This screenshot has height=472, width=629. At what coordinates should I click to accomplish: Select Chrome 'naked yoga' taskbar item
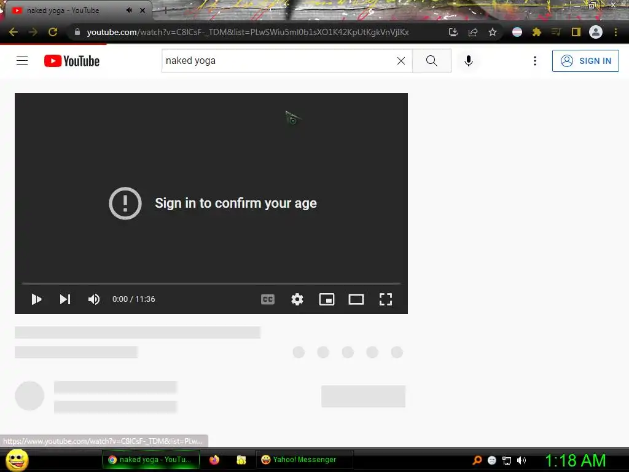(x=151, y=460)
